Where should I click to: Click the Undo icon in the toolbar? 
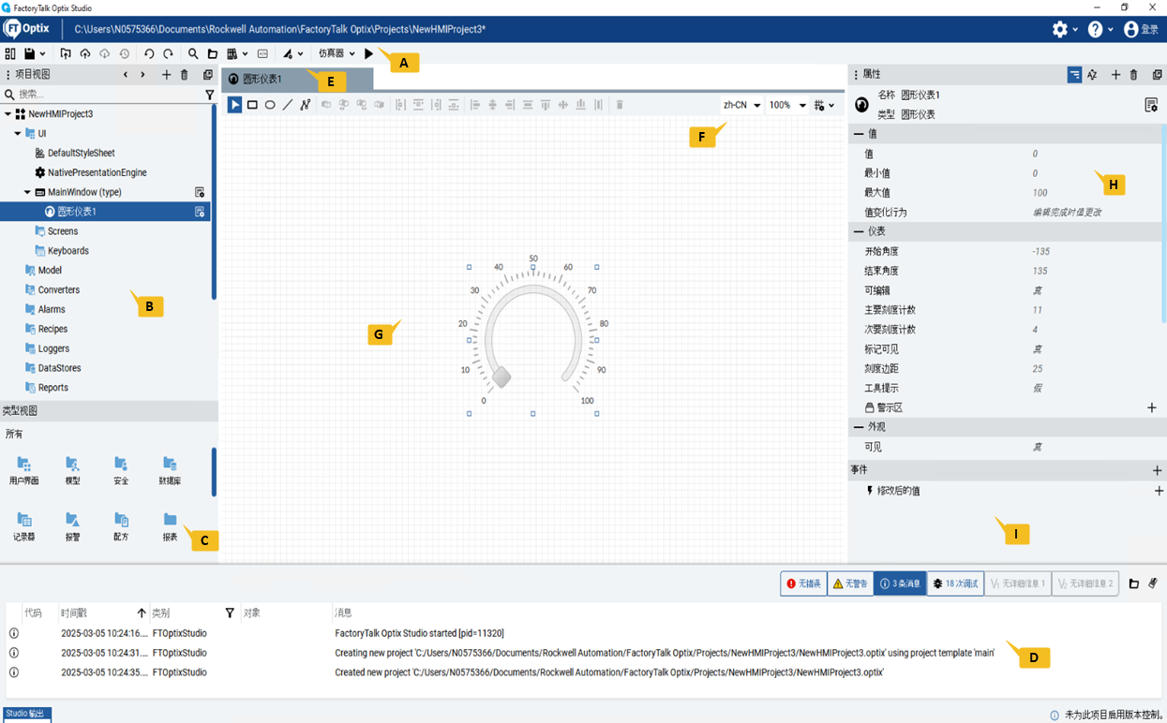[x=148, y=53]
